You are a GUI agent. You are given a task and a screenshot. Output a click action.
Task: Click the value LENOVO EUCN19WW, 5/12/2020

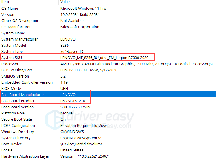pos(89,70)
